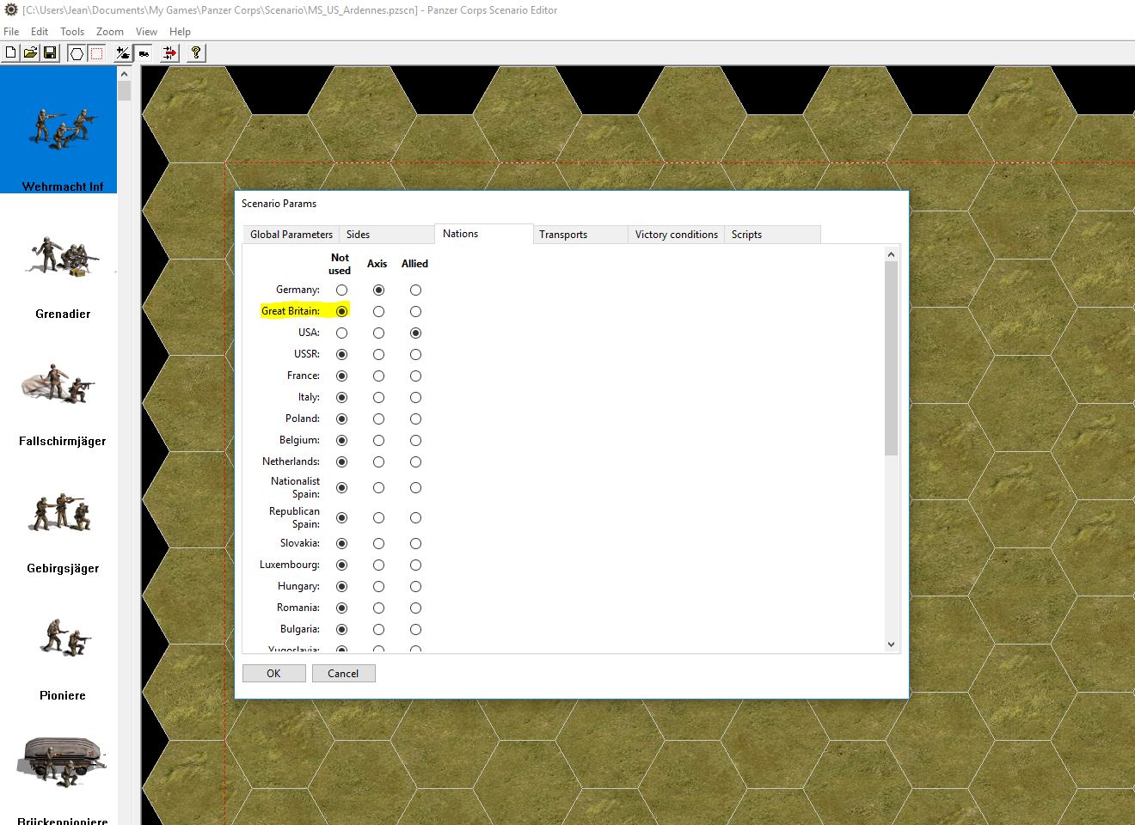The width and height of the screenshot is (1135, 825).
Task: Click the nations list scroll up arrow
Action: [891, 254]
